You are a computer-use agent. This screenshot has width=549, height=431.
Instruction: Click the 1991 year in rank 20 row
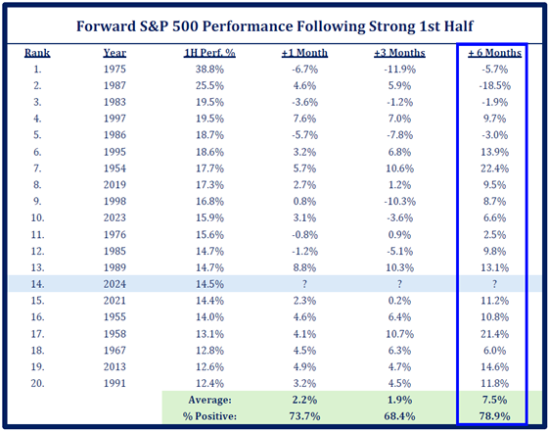114,383
